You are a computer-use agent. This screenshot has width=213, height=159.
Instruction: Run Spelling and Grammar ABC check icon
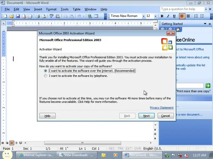(51, 16)
